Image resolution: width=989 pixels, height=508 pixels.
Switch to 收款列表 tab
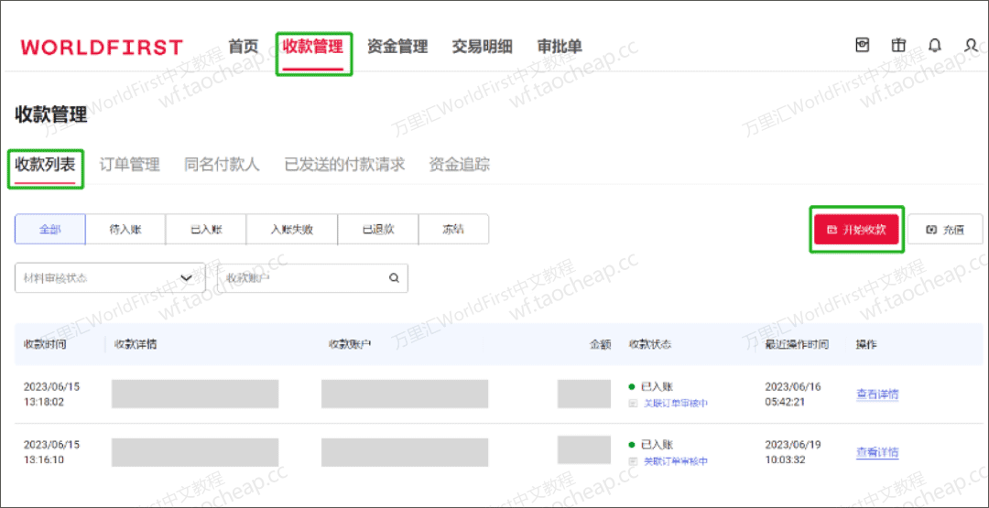point(45,165)
